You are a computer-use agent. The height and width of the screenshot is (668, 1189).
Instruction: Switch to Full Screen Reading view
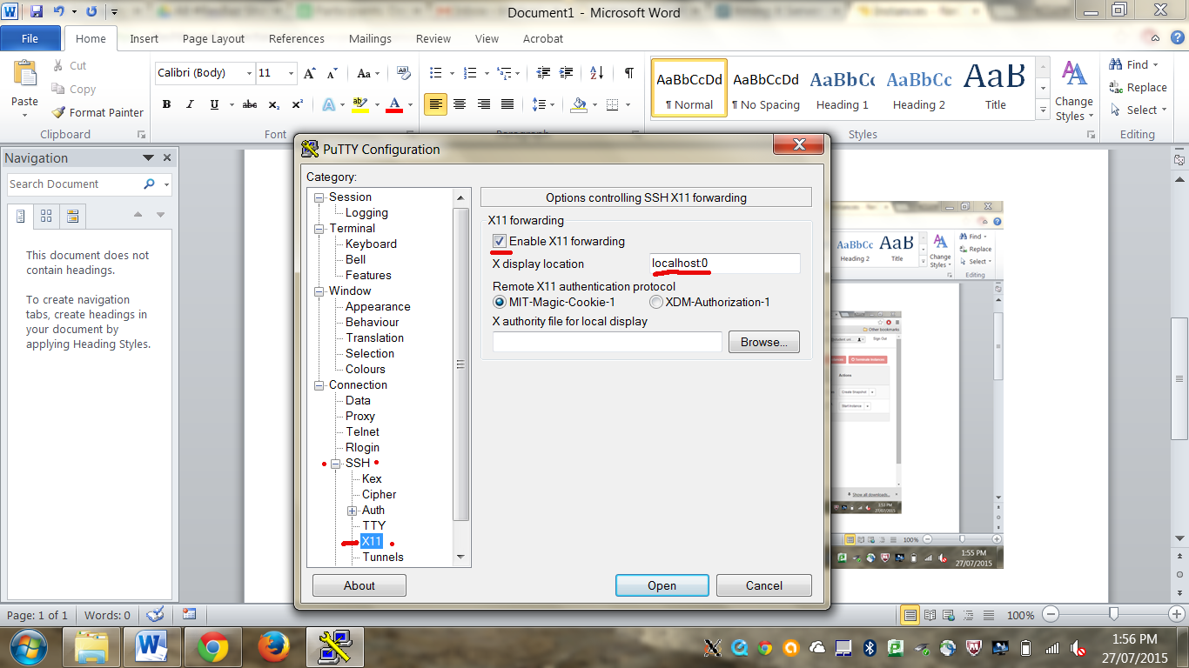point(930,615)
